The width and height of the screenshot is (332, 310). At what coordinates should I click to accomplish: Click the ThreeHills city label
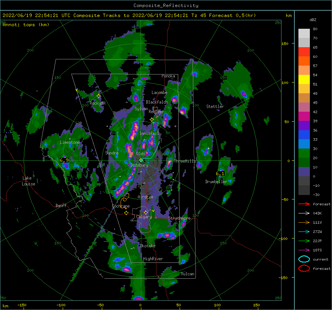click(185, 161)
